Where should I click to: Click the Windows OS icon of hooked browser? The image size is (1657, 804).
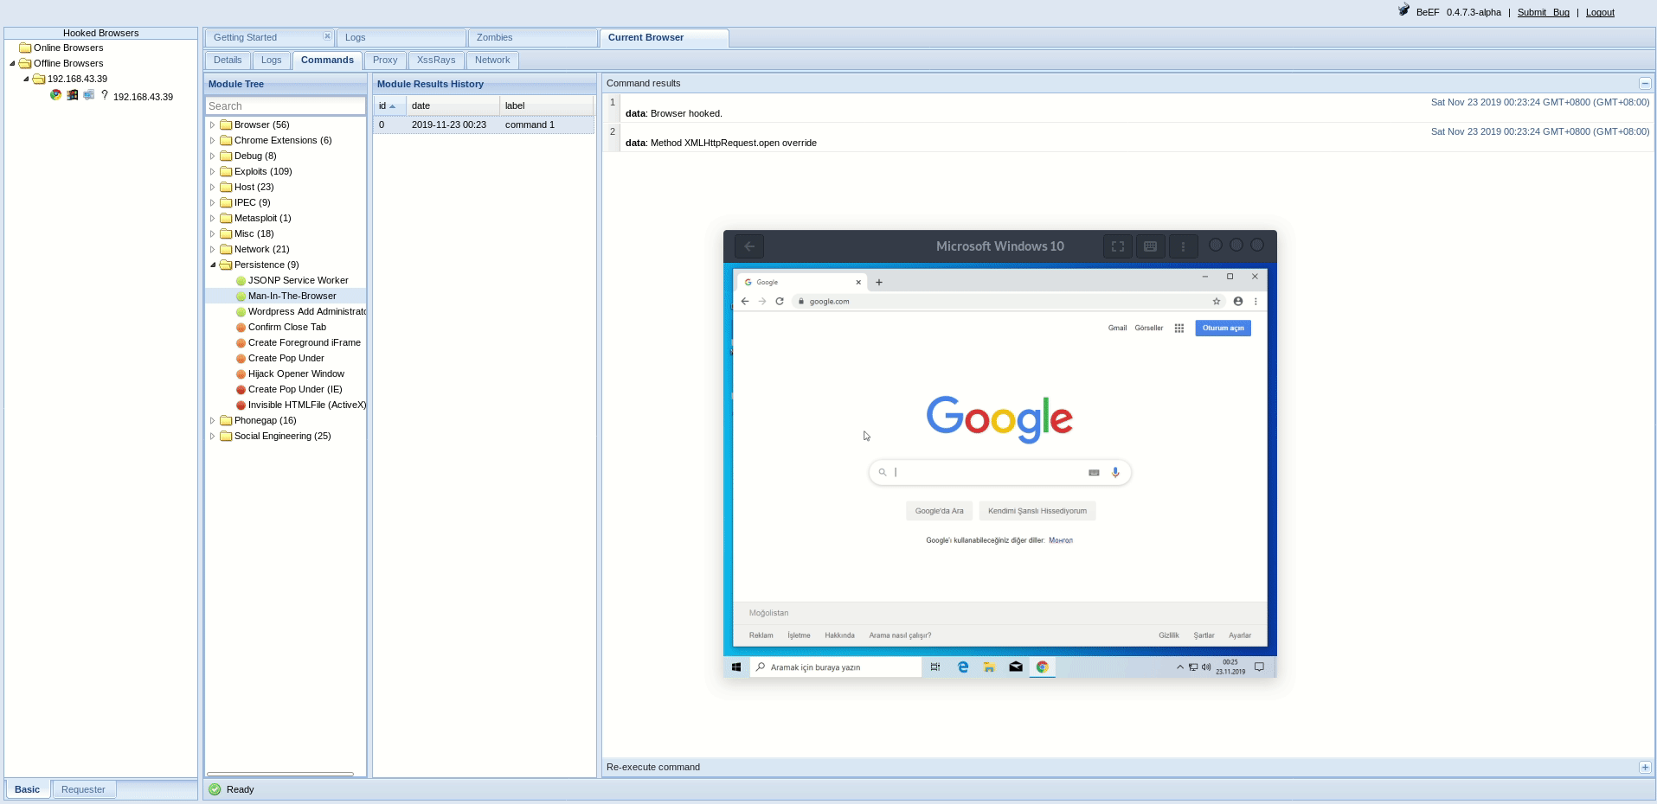point(72,95)
